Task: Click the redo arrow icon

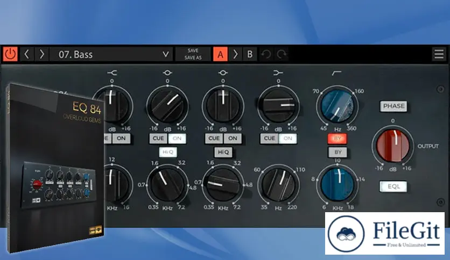Action: tap(282, 54)
